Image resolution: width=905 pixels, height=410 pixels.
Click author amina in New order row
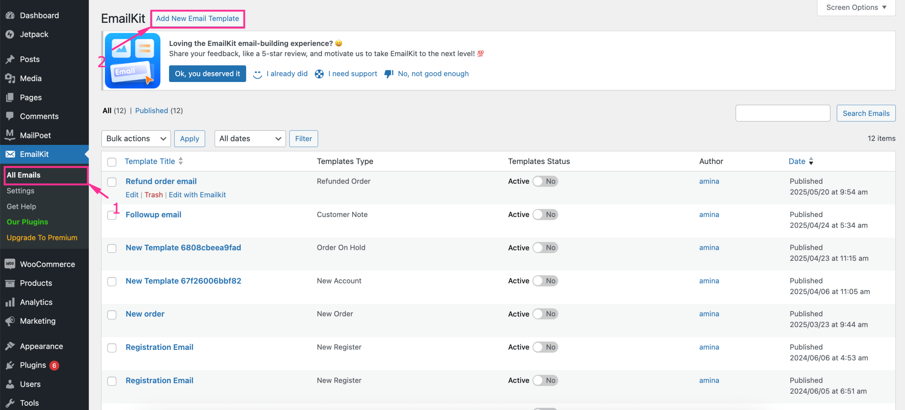pyautogui.click(x=709, y=314)
